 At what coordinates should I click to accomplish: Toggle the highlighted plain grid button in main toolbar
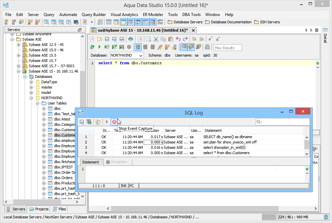click(x=131, y=22)
